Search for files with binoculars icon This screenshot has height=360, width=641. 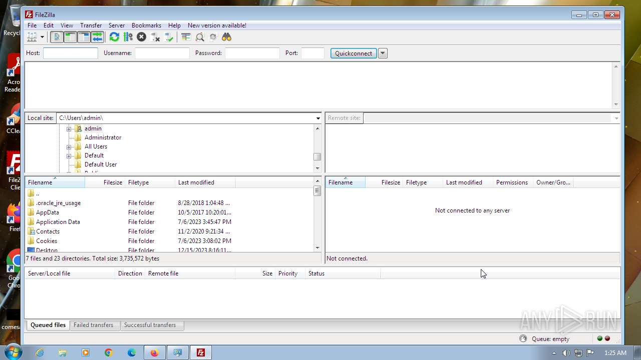227,37
